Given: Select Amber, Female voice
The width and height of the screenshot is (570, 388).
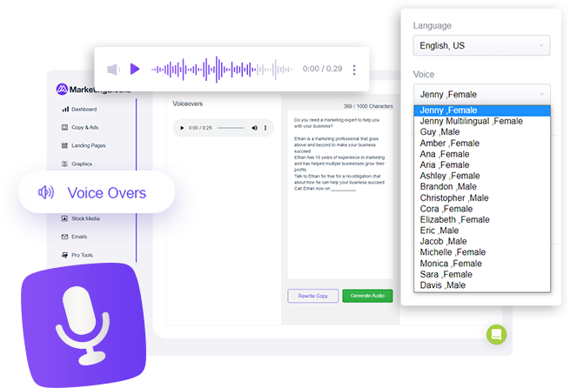Looking at the screenshot, I should tap(482, 144).
